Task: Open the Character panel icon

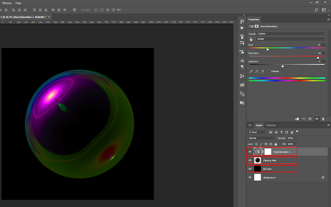Action: [242, 61]
